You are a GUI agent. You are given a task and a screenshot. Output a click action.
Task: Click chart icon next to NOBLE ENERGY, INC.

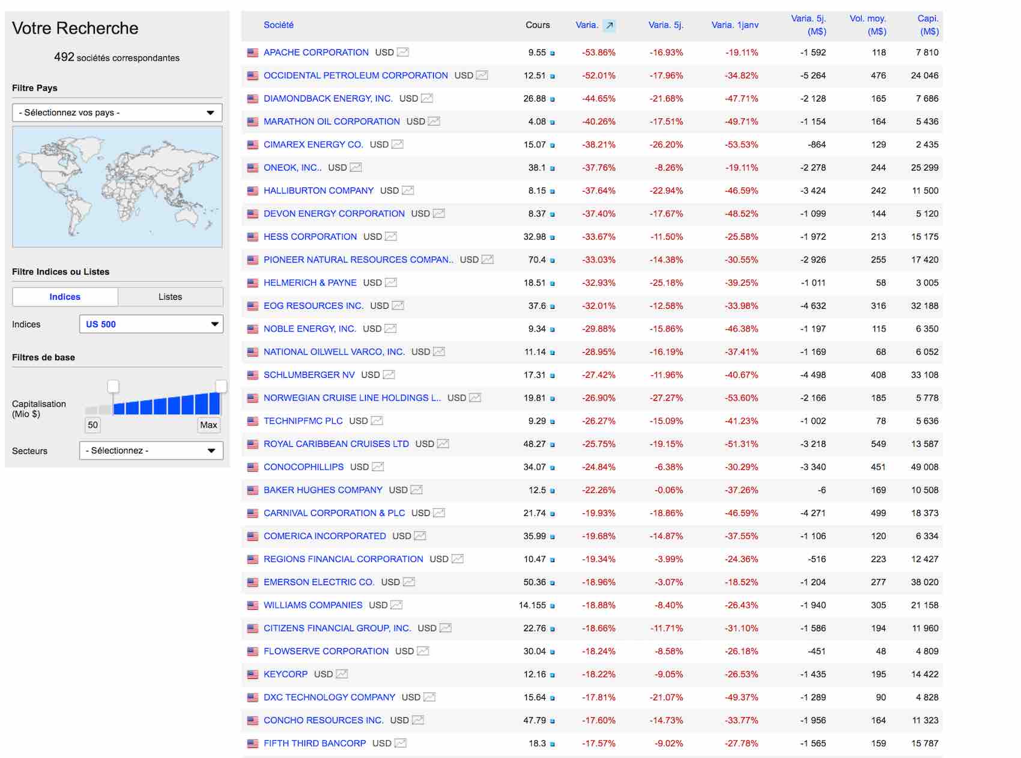click(390, 329)
